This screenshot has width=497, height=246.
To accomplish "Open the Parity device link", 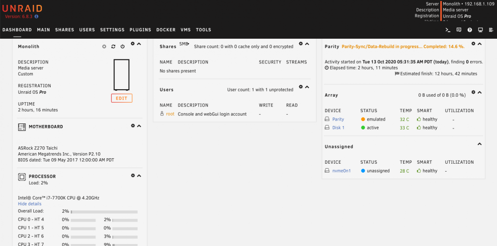I will click(338, 119).
